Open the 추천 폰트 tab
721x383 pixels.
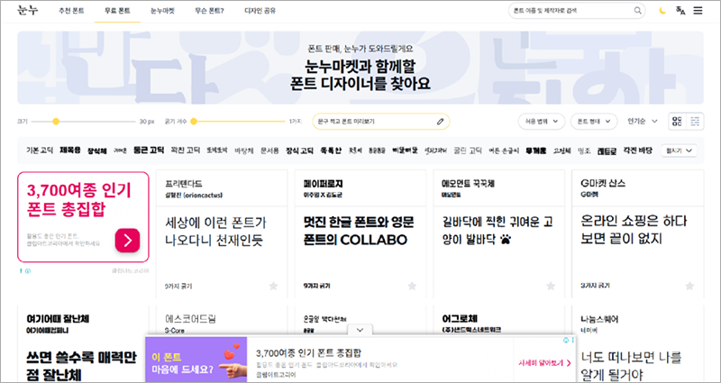point(71,11)
